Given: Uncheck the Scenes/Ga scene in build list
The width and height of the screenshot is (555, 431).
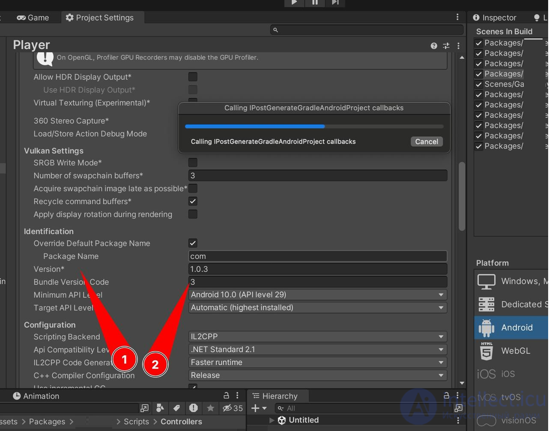Looking at the screenshot, I should click(x=479, y=84).
